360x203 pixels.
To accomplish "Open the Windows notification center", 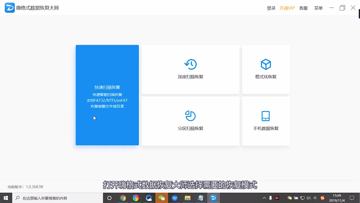I will (352, 198).
